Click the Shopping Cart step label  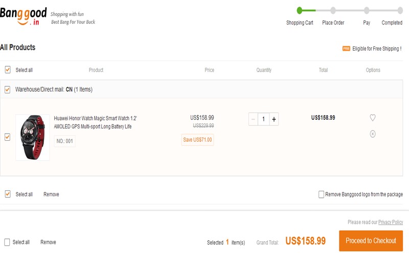click(x=300, y=22)
